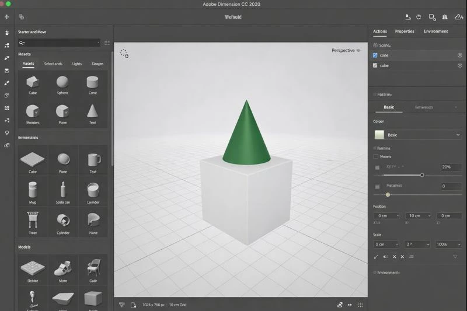Click the add (plus) tool in left toolbar
The image size is (467, 311).
(x=7, y=17)
